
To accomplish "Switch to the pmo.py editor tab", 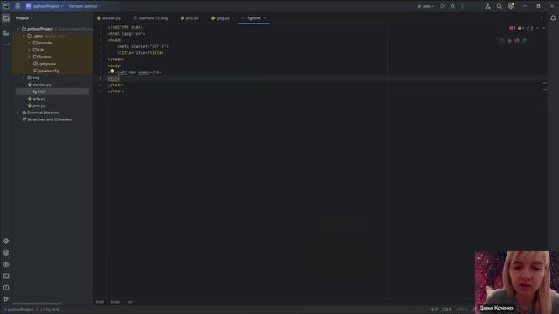I will [190, 17].
